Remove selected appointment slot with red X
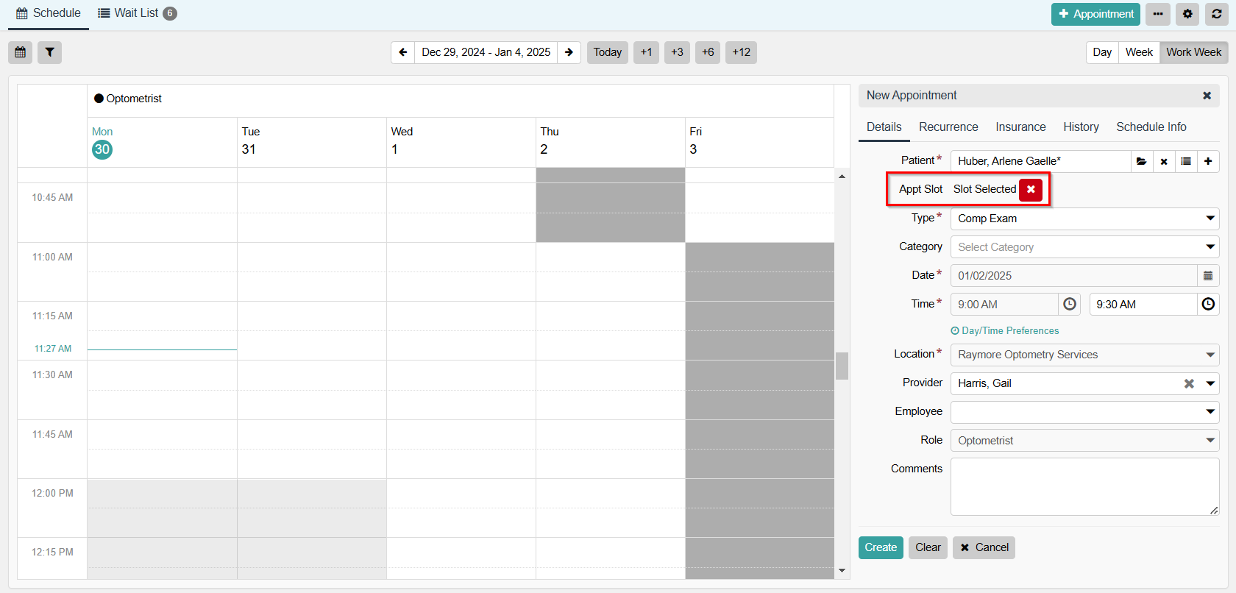This screenshot has width=1236, height=593. [1030, 189]
